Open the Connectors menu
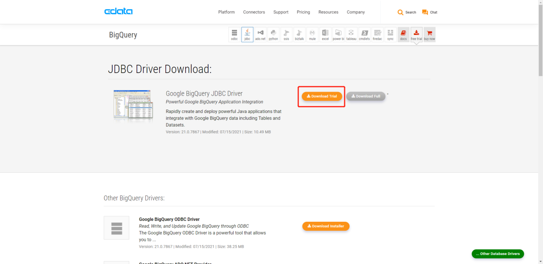Screen dimensions: 543x264 [x=254, y=12]
